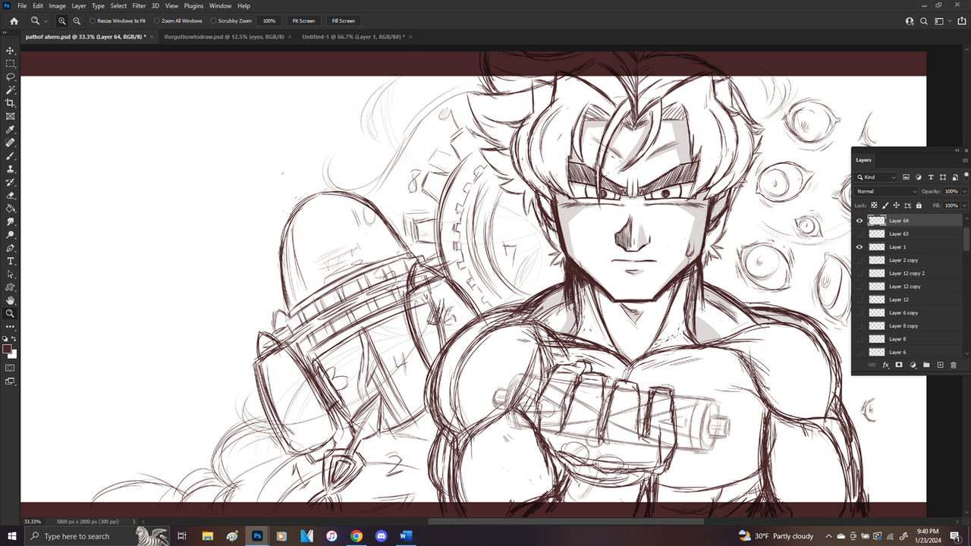Enable Resize Windows to Fit checkbox

(x=93, y=21)
